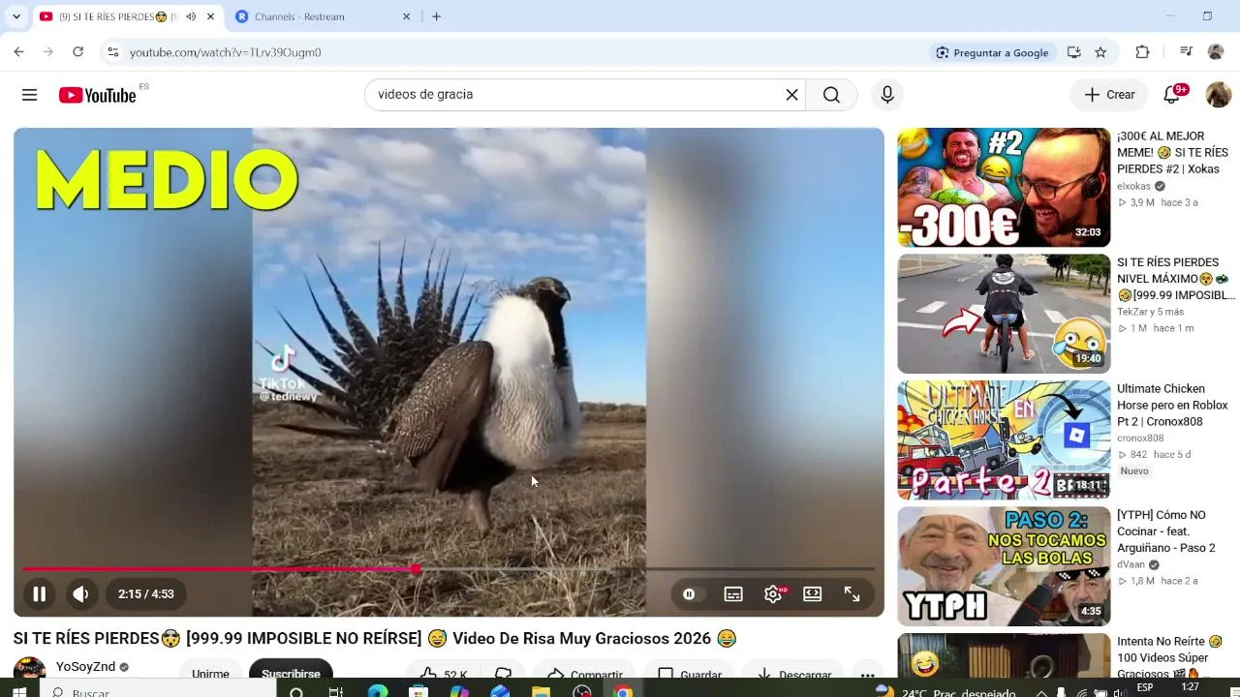
Task: Open the player settings gear
Action: (773, 594)
